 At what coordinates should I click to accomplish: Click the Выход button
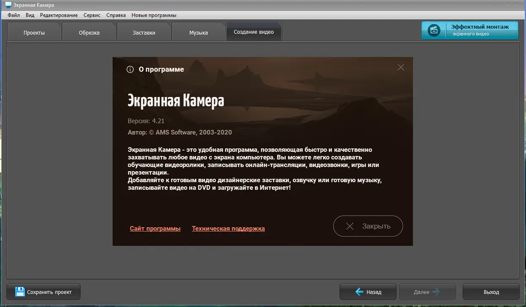491,292
